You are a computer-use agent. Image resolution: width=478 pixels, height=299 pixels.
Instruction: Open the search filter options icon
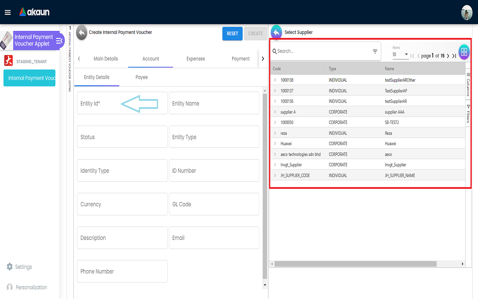375,51
